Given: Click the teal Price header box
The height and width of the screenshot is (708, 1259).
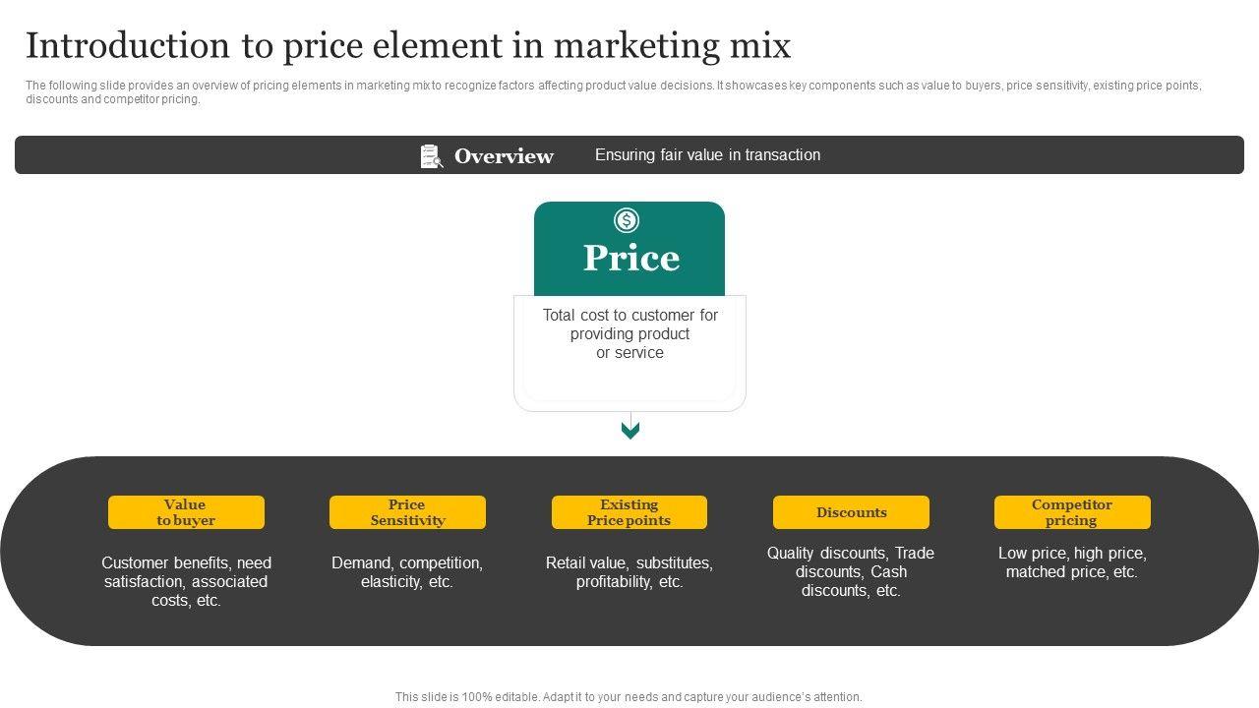Looking at the screenshot, I should click(629, 257).
